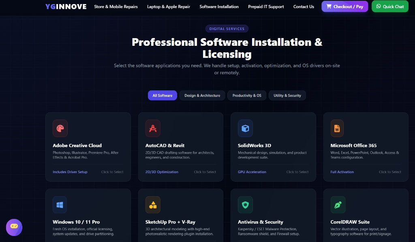Screen dimensions: 415x242
Task: Select the Adobe Creative Cloud card title
Action: 77,146
